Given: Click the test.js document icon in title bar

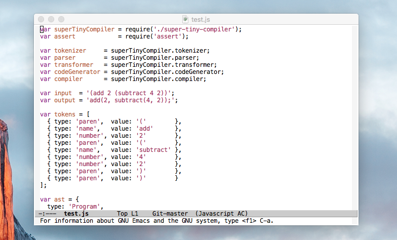Looking at the screenshot, I should [x=185, y=19].
